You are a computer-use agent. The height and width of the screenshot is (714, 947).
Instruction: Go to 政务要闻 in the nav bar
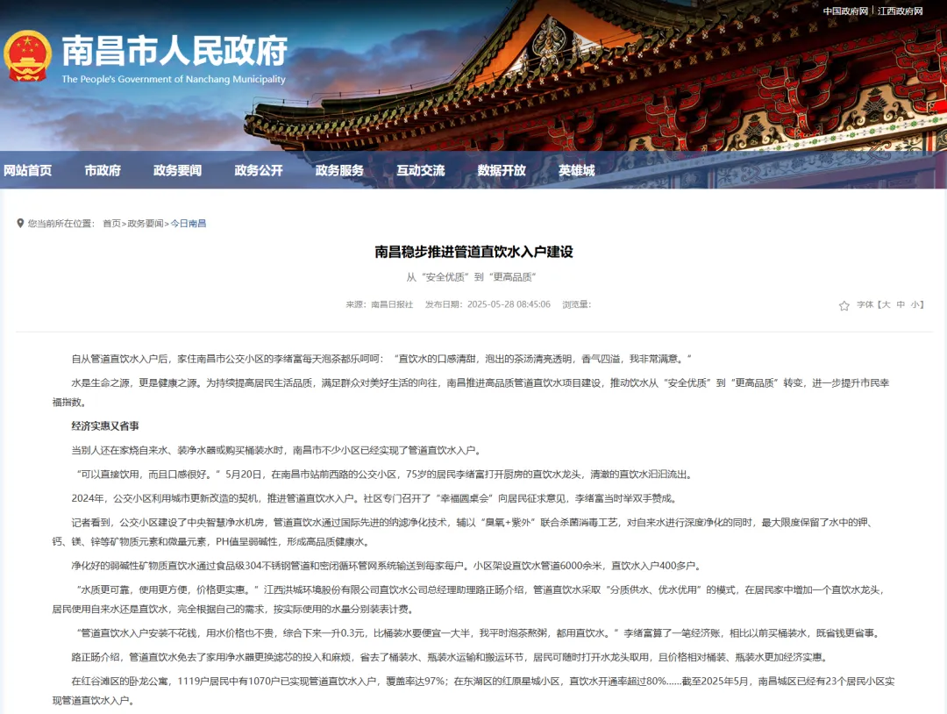[x=177, y=170]
